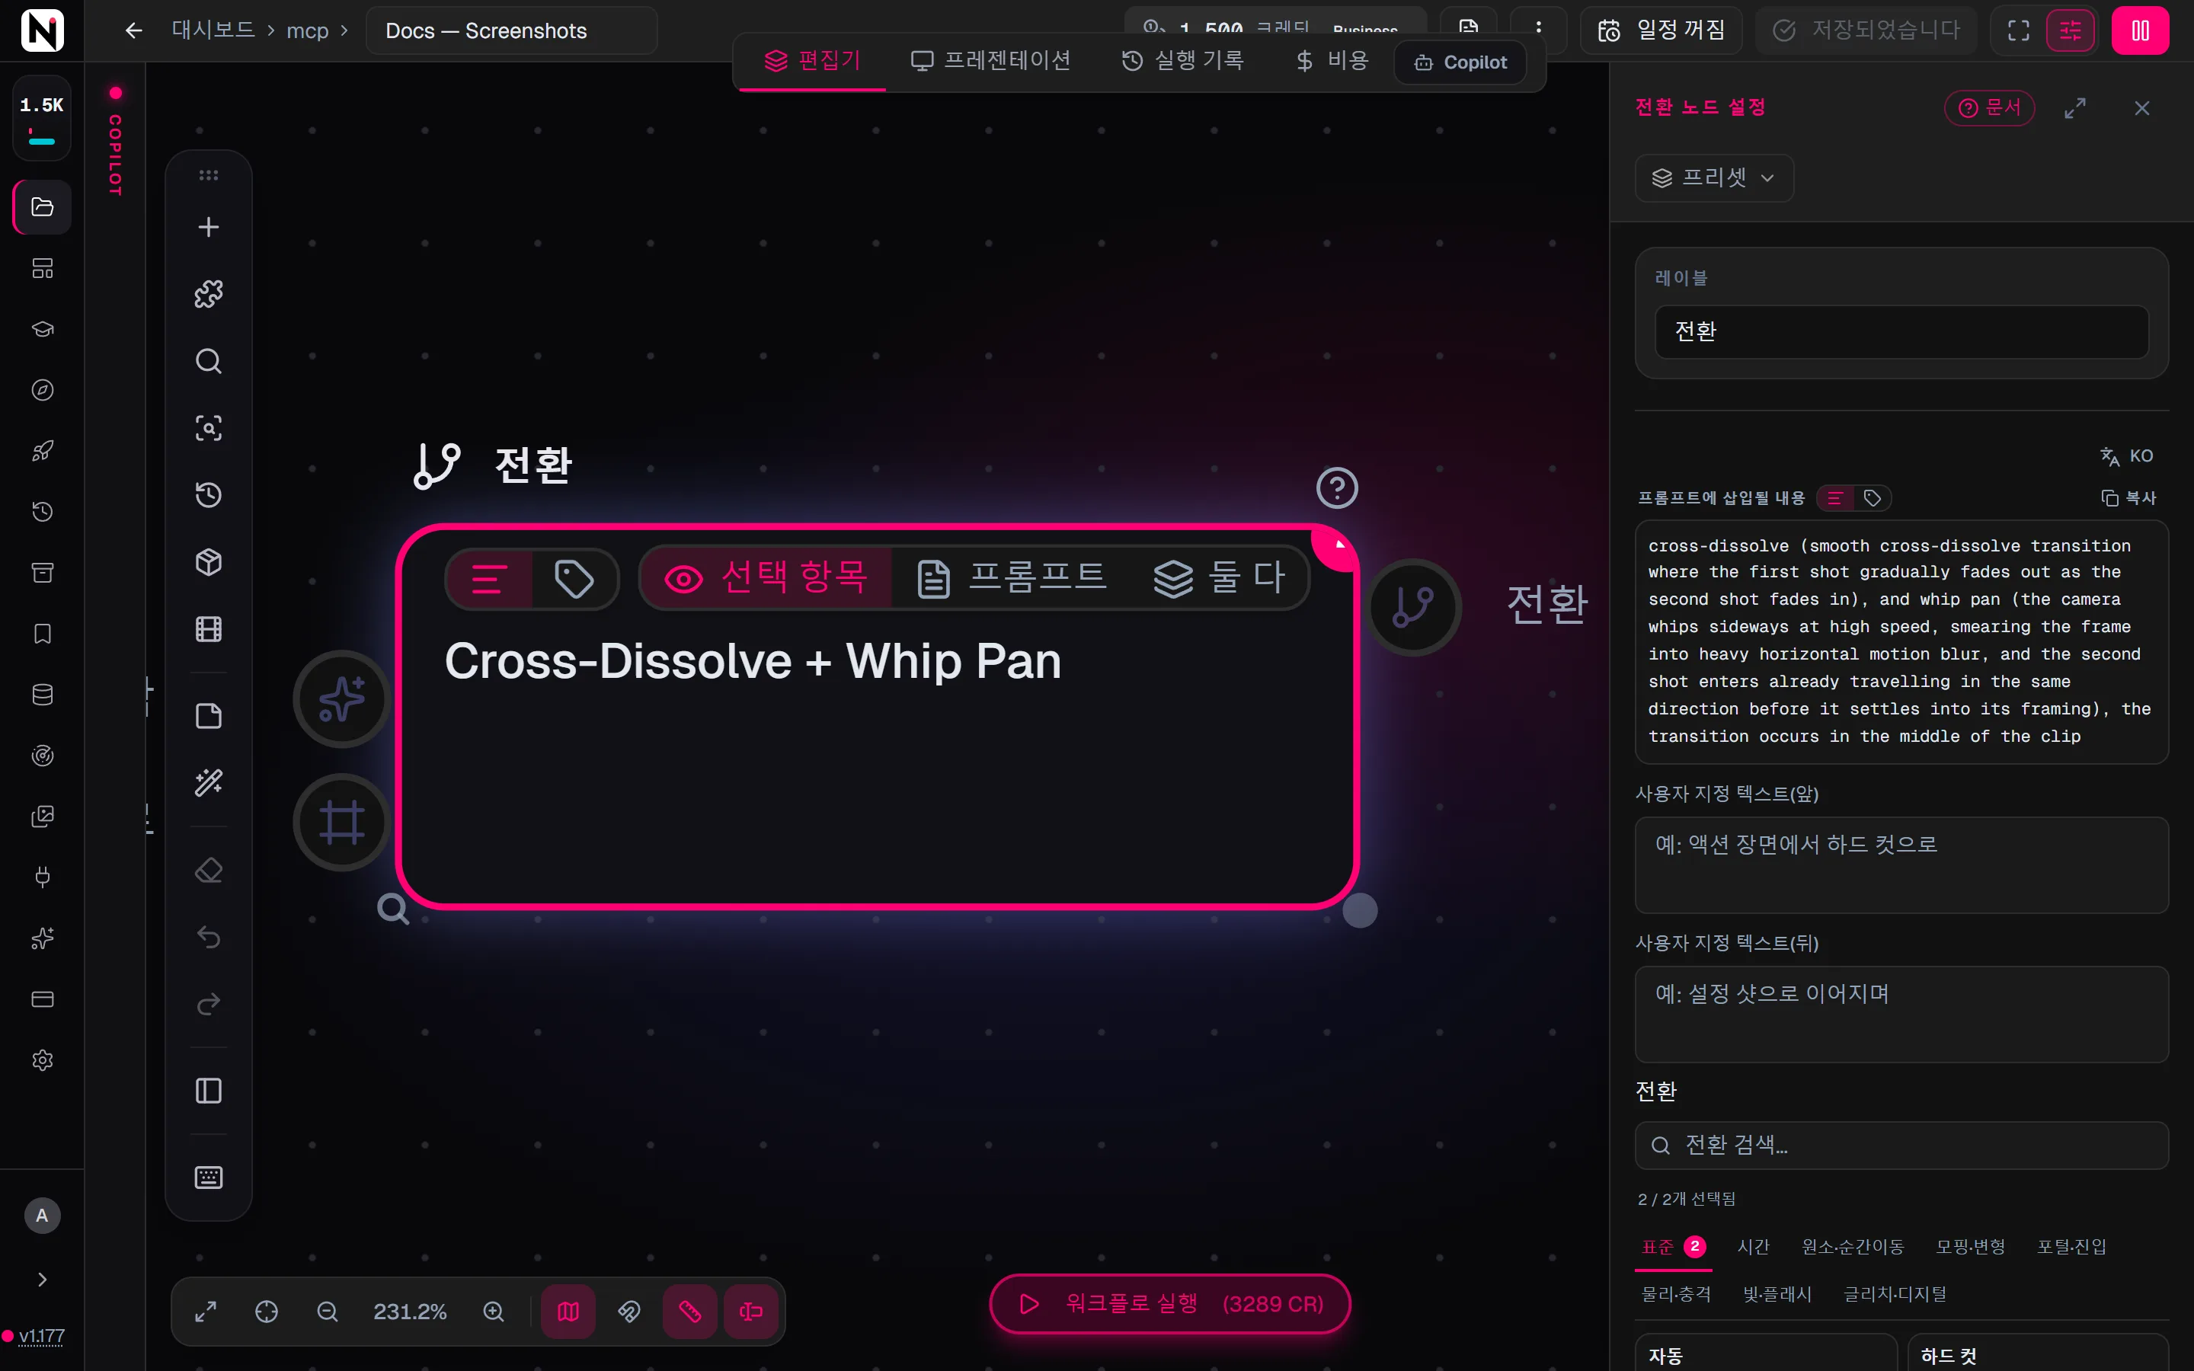Image resolution: width=2194 pixels, height=1371 pixels.
Task: Click the 워크플로 실행 run button
Action: [x=1169, y=1304]
